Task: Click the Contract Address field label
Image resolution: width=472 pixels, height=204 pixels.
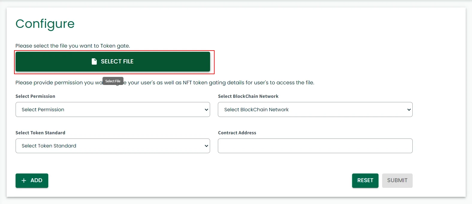Action: click(237, 133)
